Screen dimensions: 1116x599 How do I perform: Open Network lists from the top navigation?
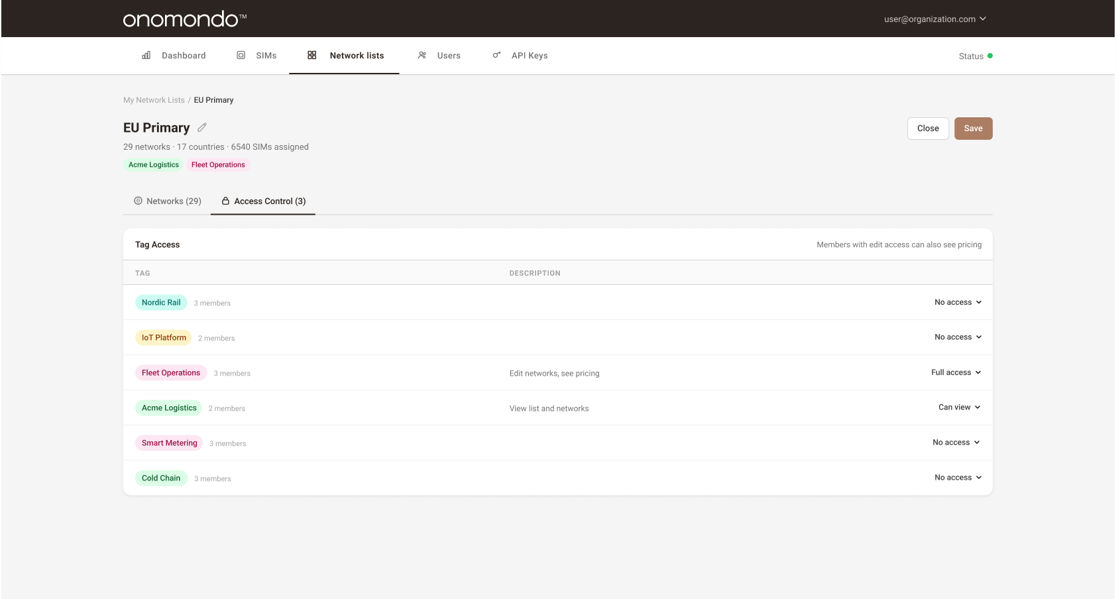(x=357, y=55)
